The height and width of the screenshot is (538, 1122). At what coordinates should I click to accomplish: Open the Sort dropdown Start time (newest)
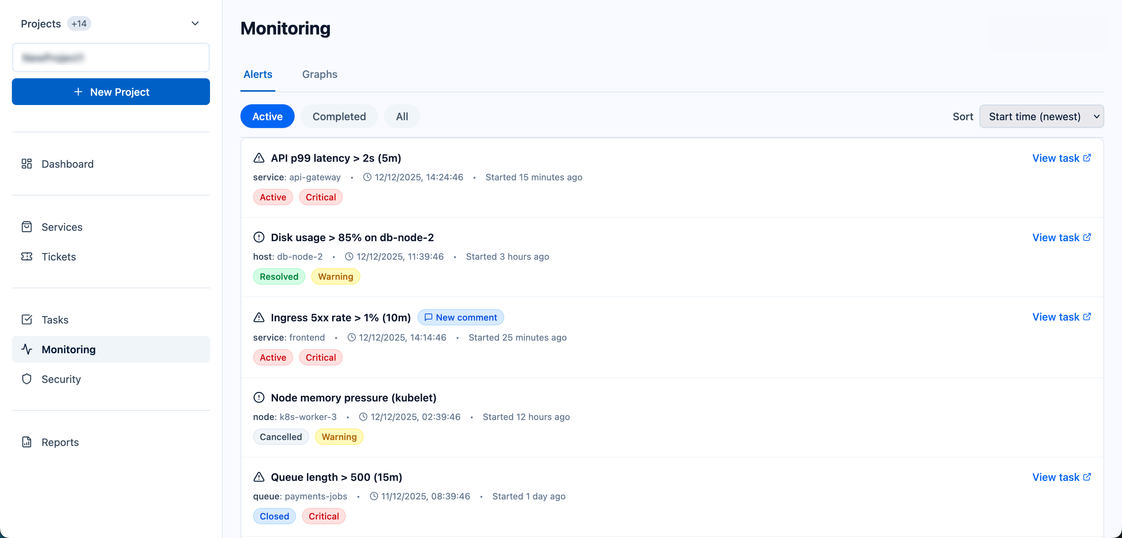point(1041,116)
